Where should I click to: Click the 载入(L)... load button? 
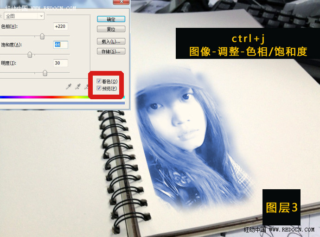(x=111, y=41)
